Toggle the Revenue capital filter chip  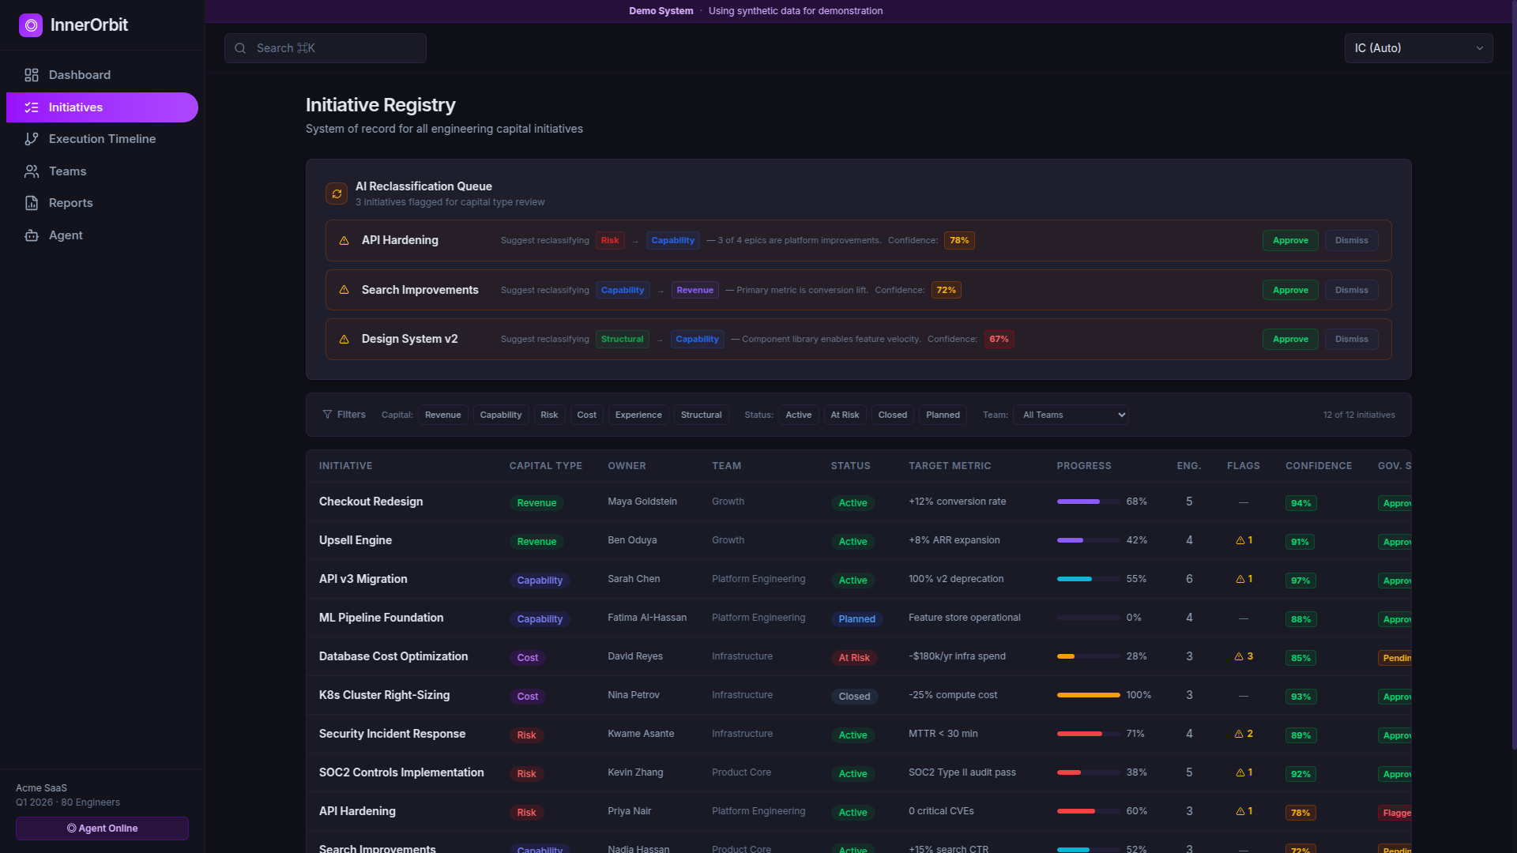442,415
